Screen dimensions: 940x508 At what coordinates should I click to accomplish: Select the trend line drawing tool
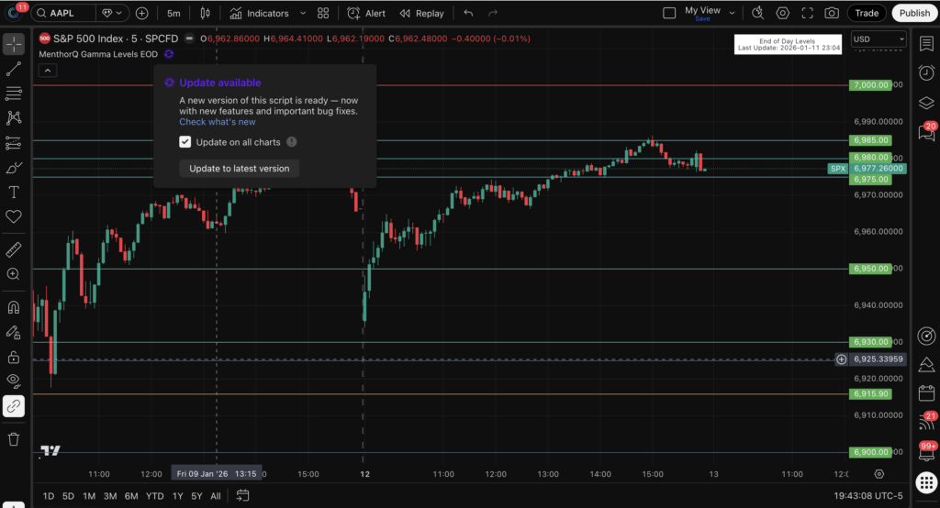pos(14,69)
